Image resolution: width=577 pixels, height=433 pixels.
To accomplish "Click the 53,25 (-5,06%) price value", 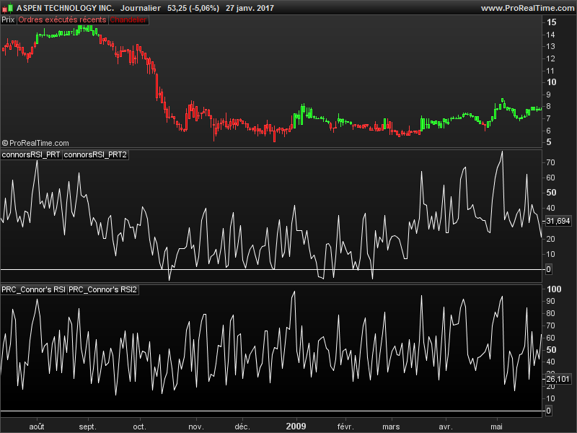I will (x=193, y=8).
